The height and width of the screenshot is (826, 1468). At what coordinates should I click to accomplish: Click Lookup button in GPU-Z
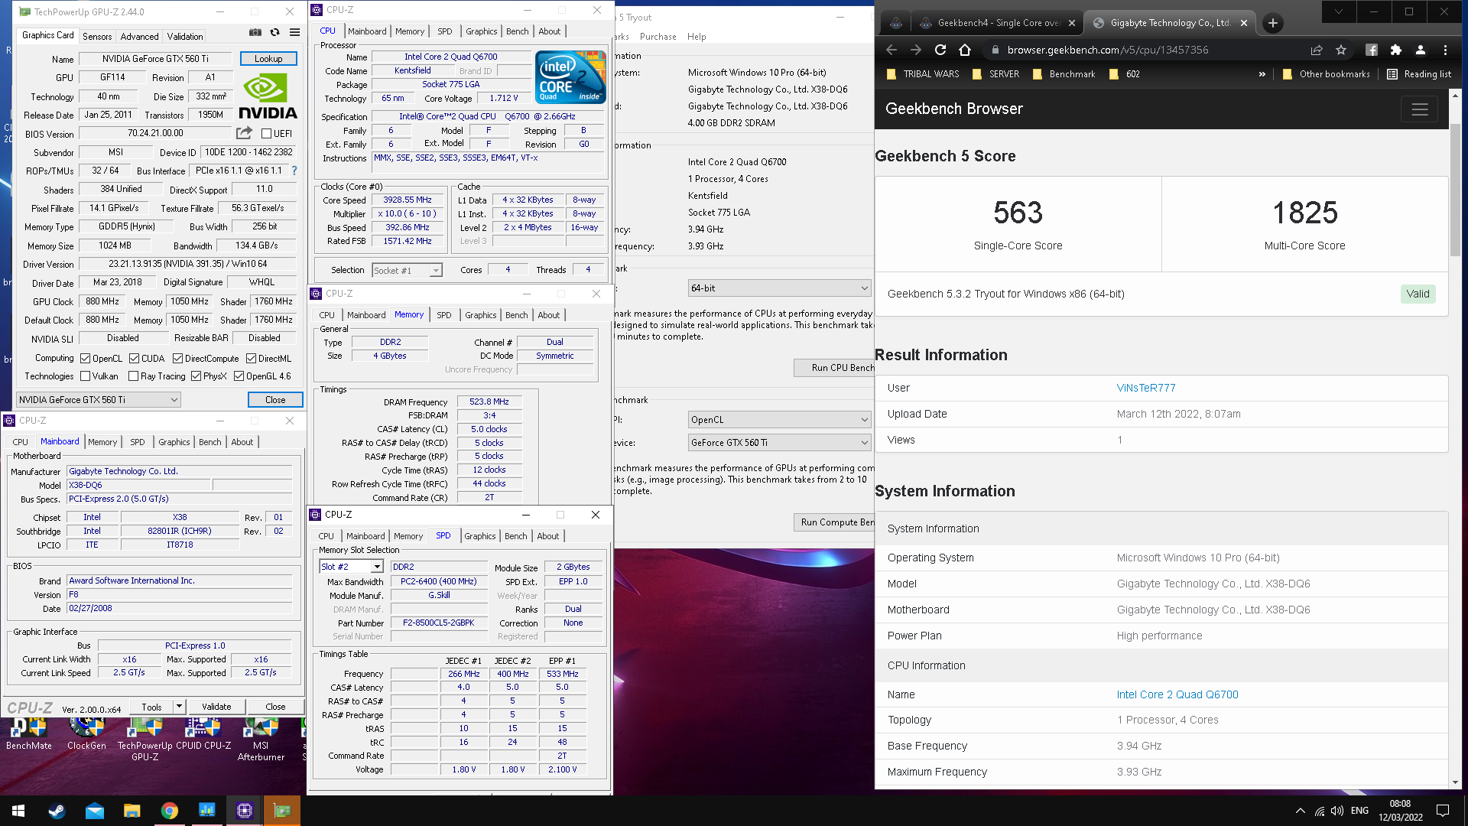[x=268, y=59]
